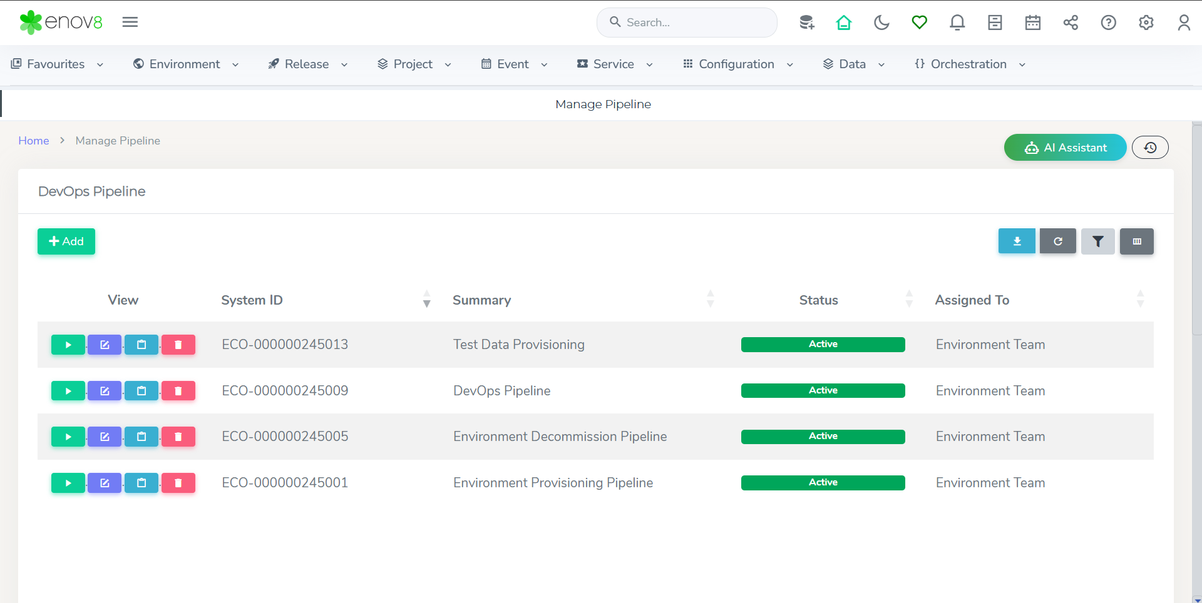Open the column chooser icon

click(1137, 241)
